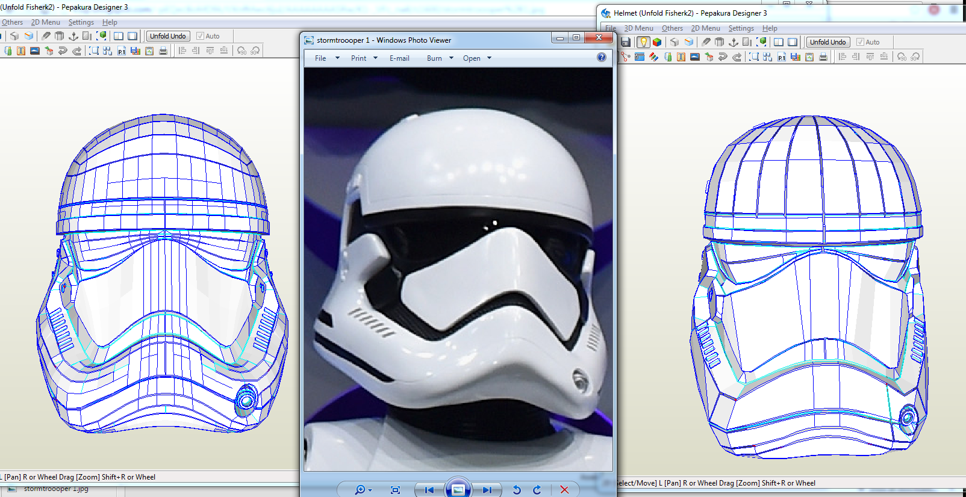Viewport: 966px width, 497px height.
Task: Click the text 'T' tool in left window
Action: (21, 51)
